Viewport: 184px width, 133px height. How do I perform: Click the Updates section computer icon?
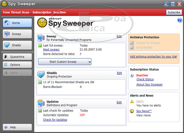point(41,103)
